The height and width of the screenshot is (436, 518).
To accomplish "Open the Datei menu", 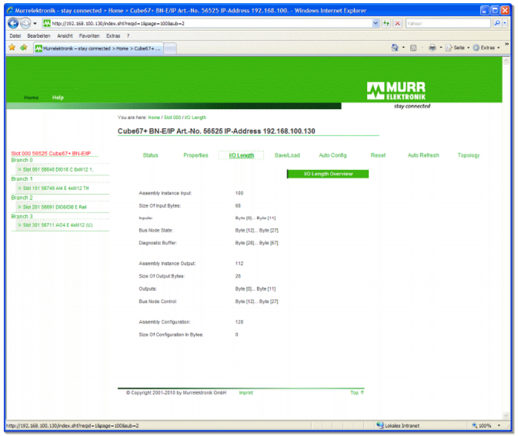I will (15, 36).
